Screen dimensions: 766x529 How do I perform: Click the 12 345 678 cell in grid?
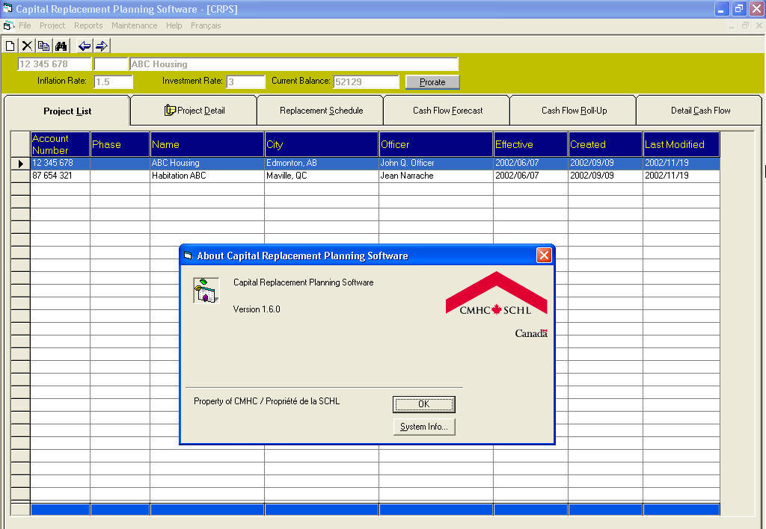(x=60, y=163)
